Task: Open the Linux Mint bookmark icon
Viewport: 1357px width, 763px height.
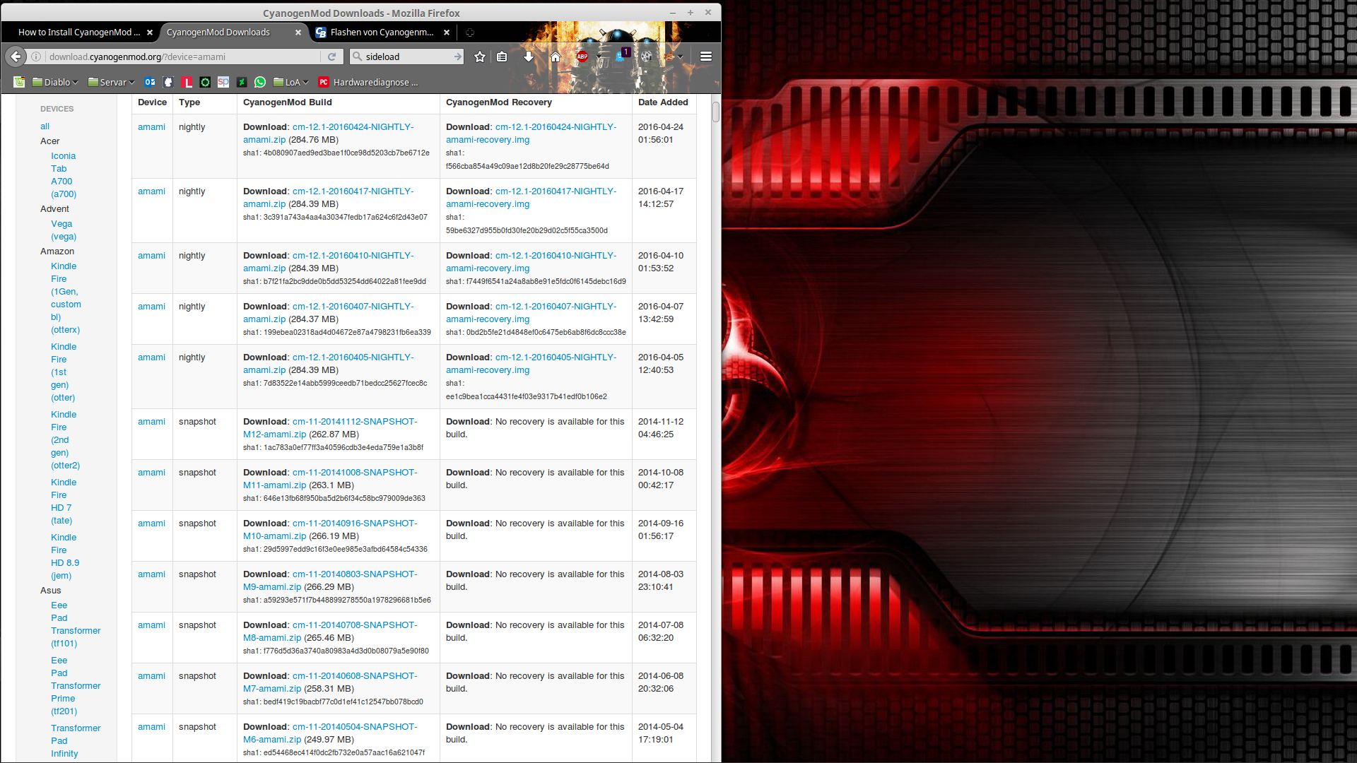Action: (x=19, y=82)
